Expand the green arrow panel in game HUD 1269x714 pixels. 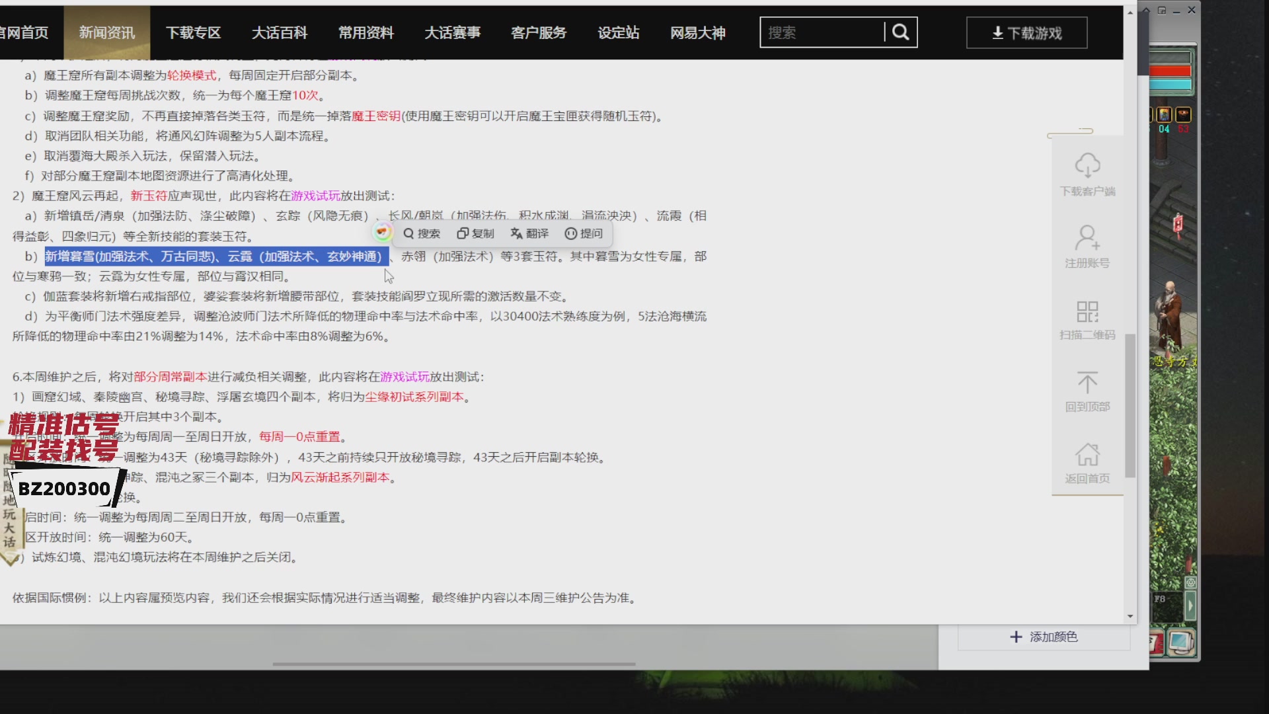tap(1190, 605)
